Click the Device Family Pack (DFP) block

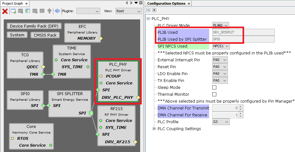[x=34, y=26]
